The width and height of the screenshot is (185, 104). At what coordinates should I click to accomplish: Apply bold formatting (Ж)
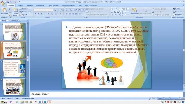pyautogui.click(x=36, y=14)
